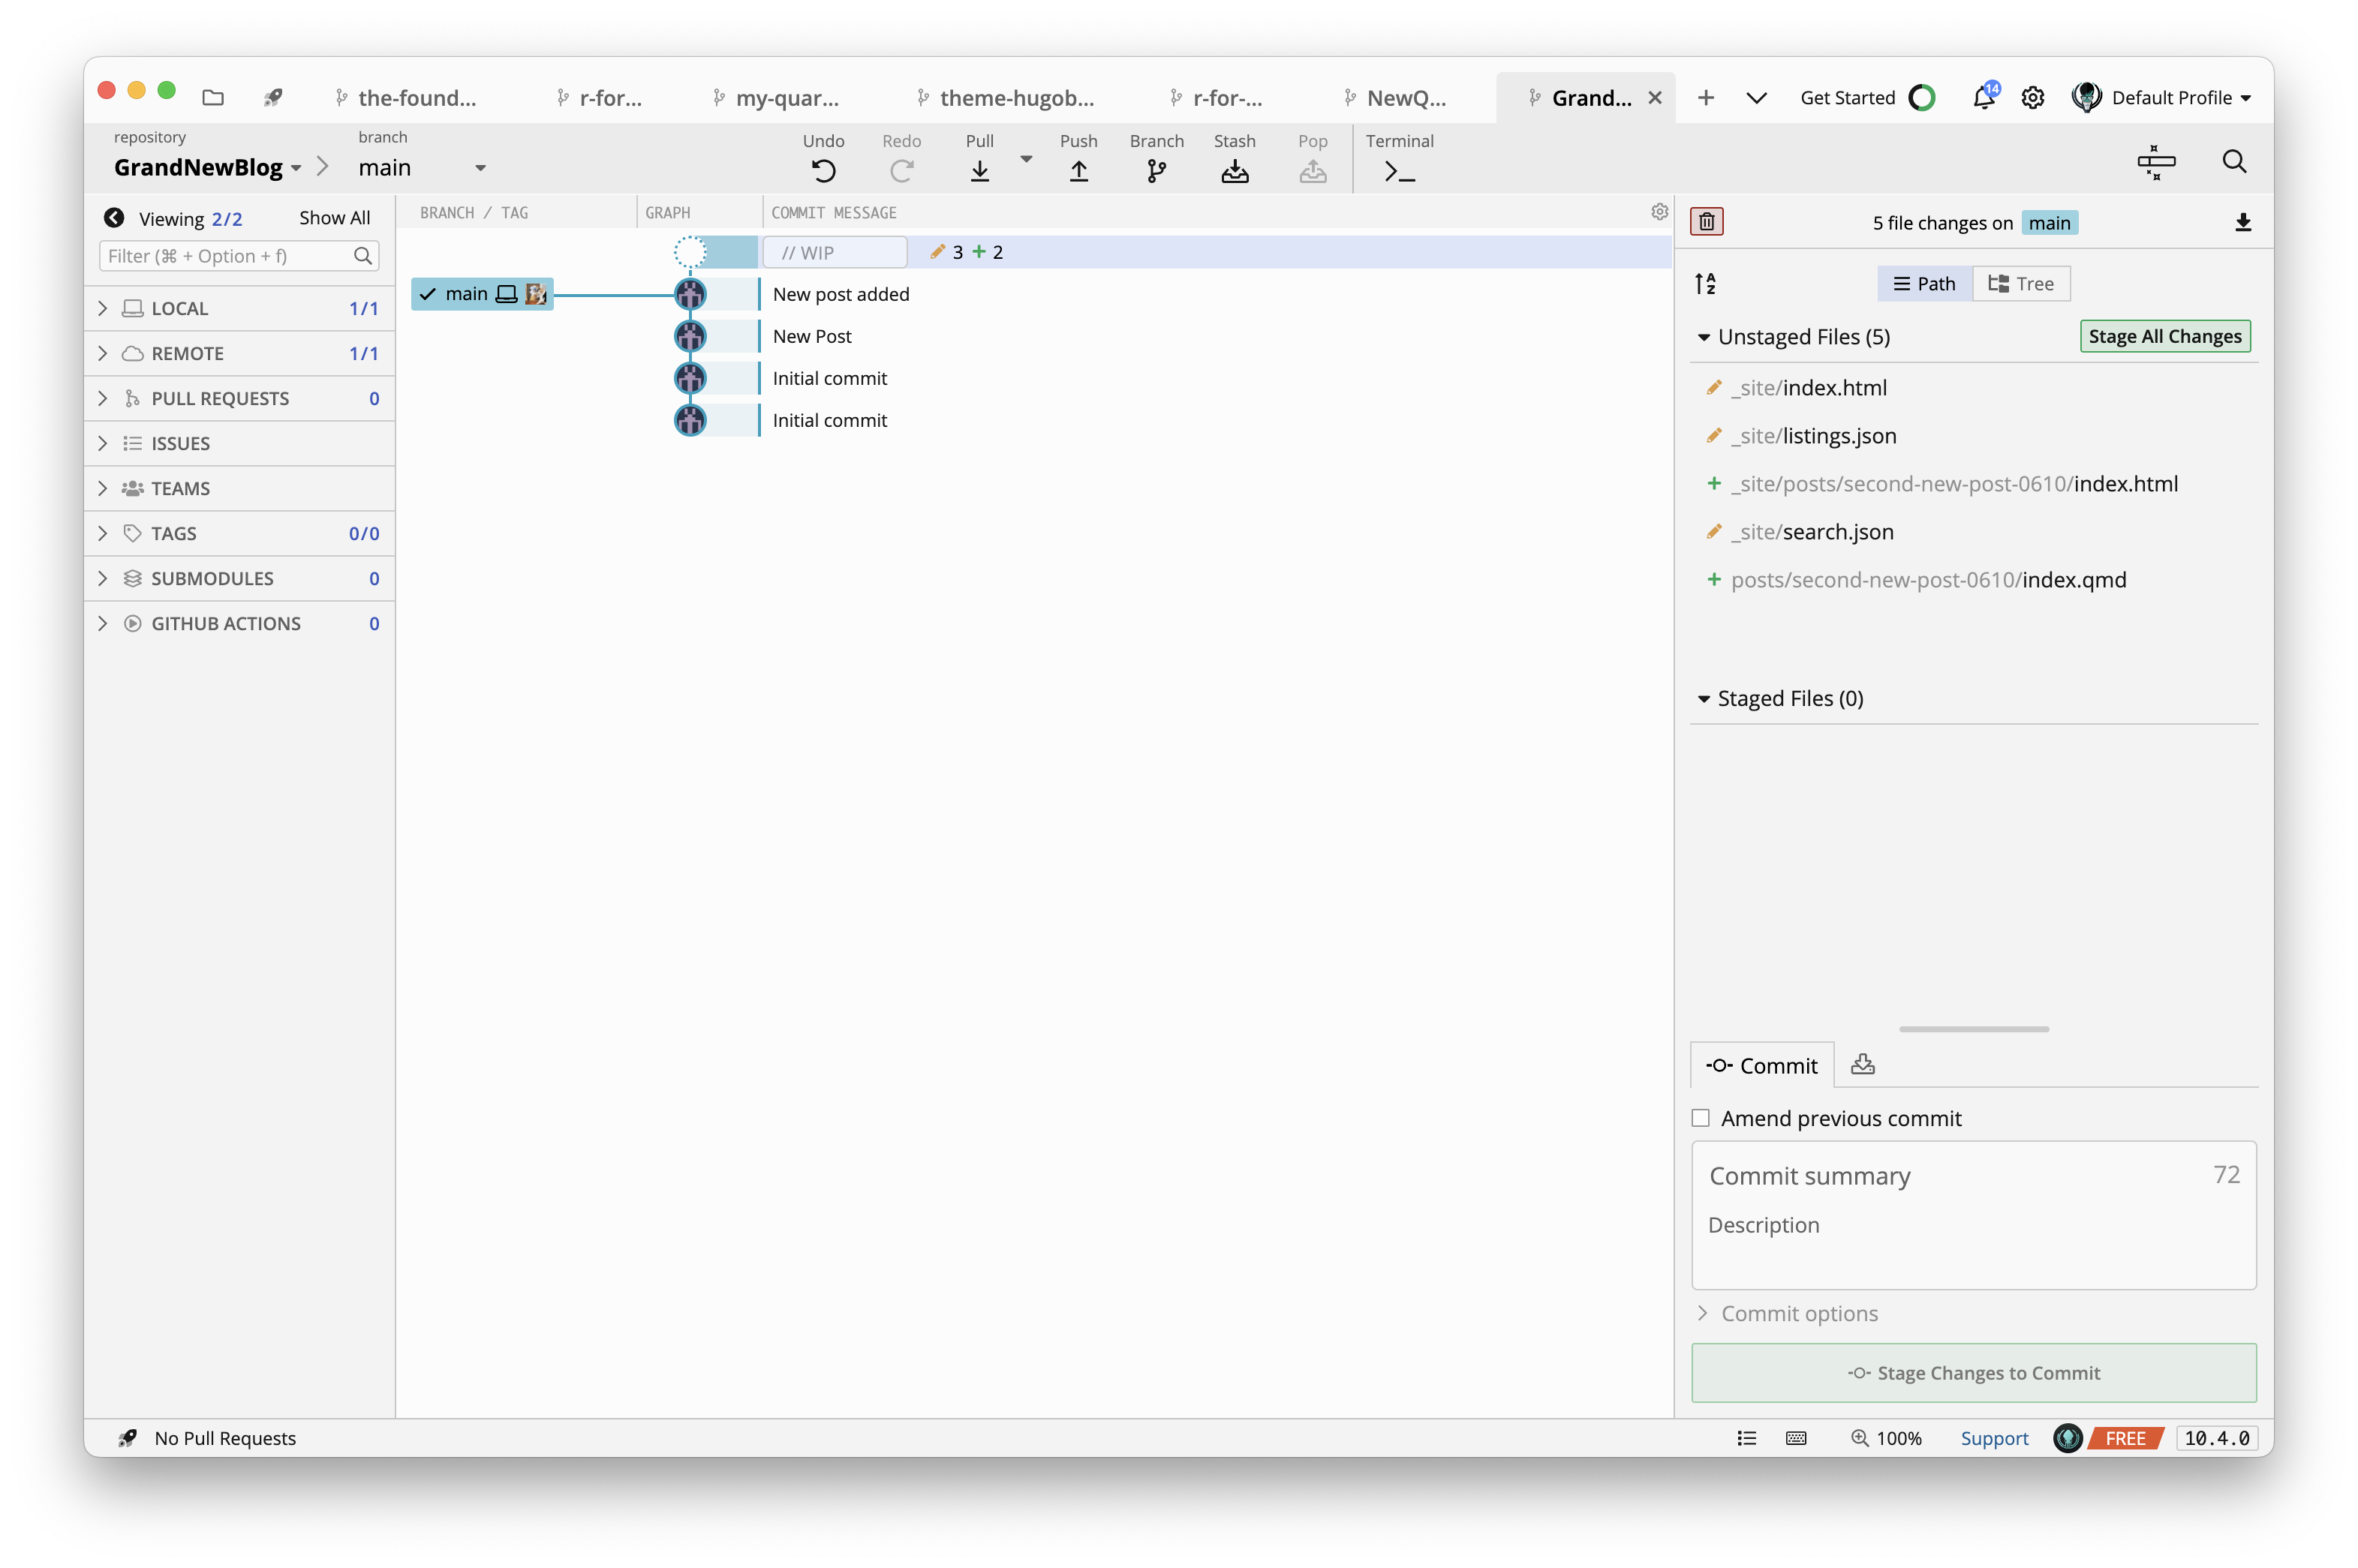Switch file view to Path
This screenshot has height=1568, width=2358.
(x=1924, y=284)
